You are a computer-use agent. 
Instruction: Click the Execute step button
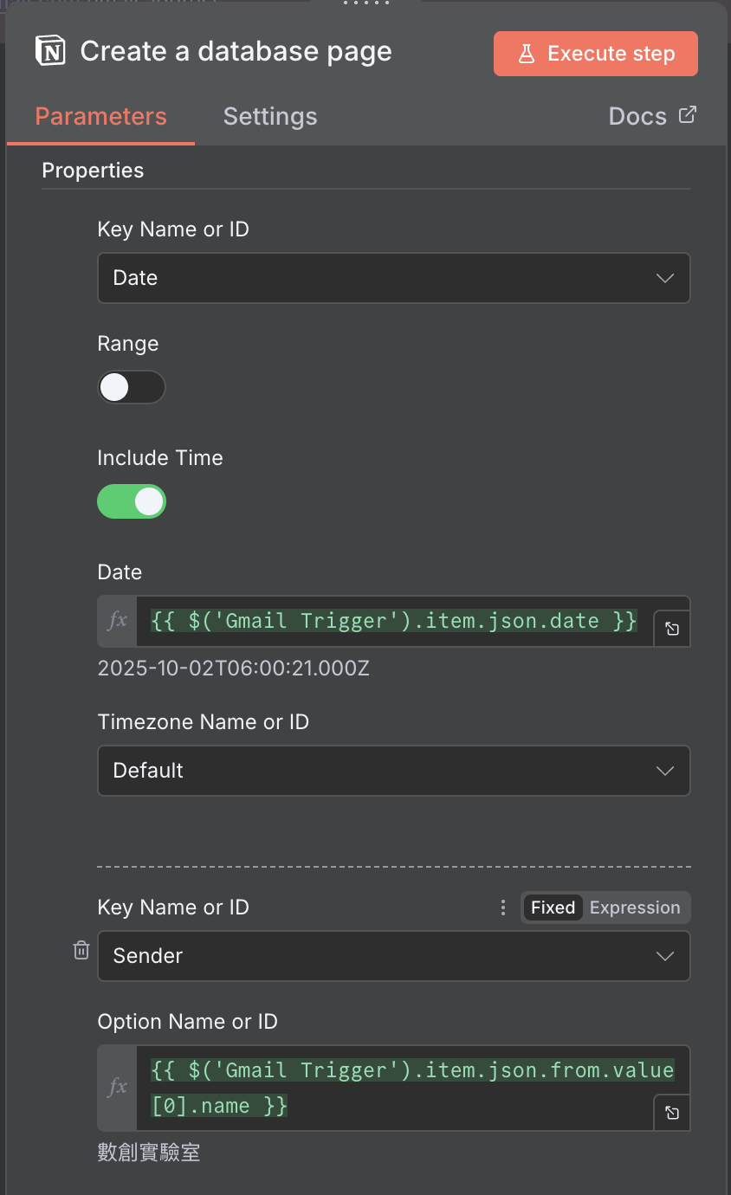(596, 54)
